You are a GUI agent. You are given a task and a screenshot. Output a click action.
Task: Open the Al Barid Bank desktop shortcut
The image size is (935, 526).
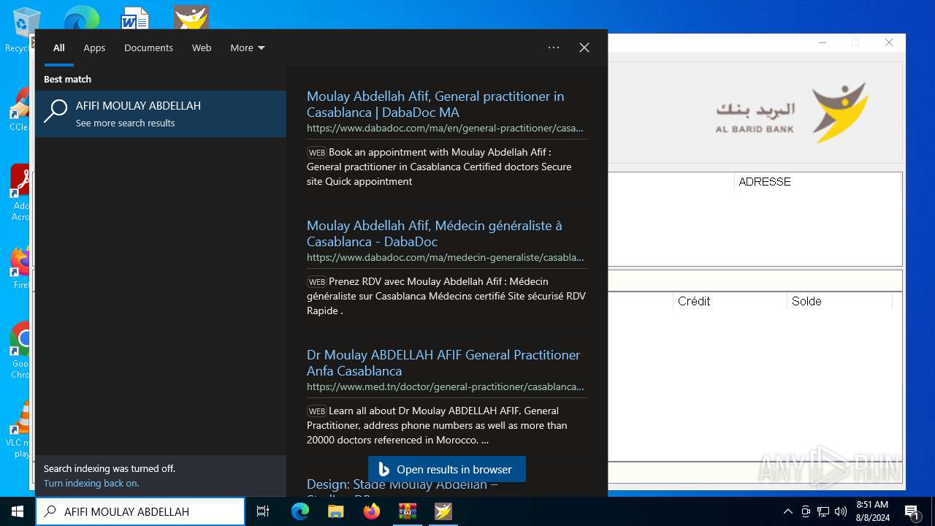[191, 18]
